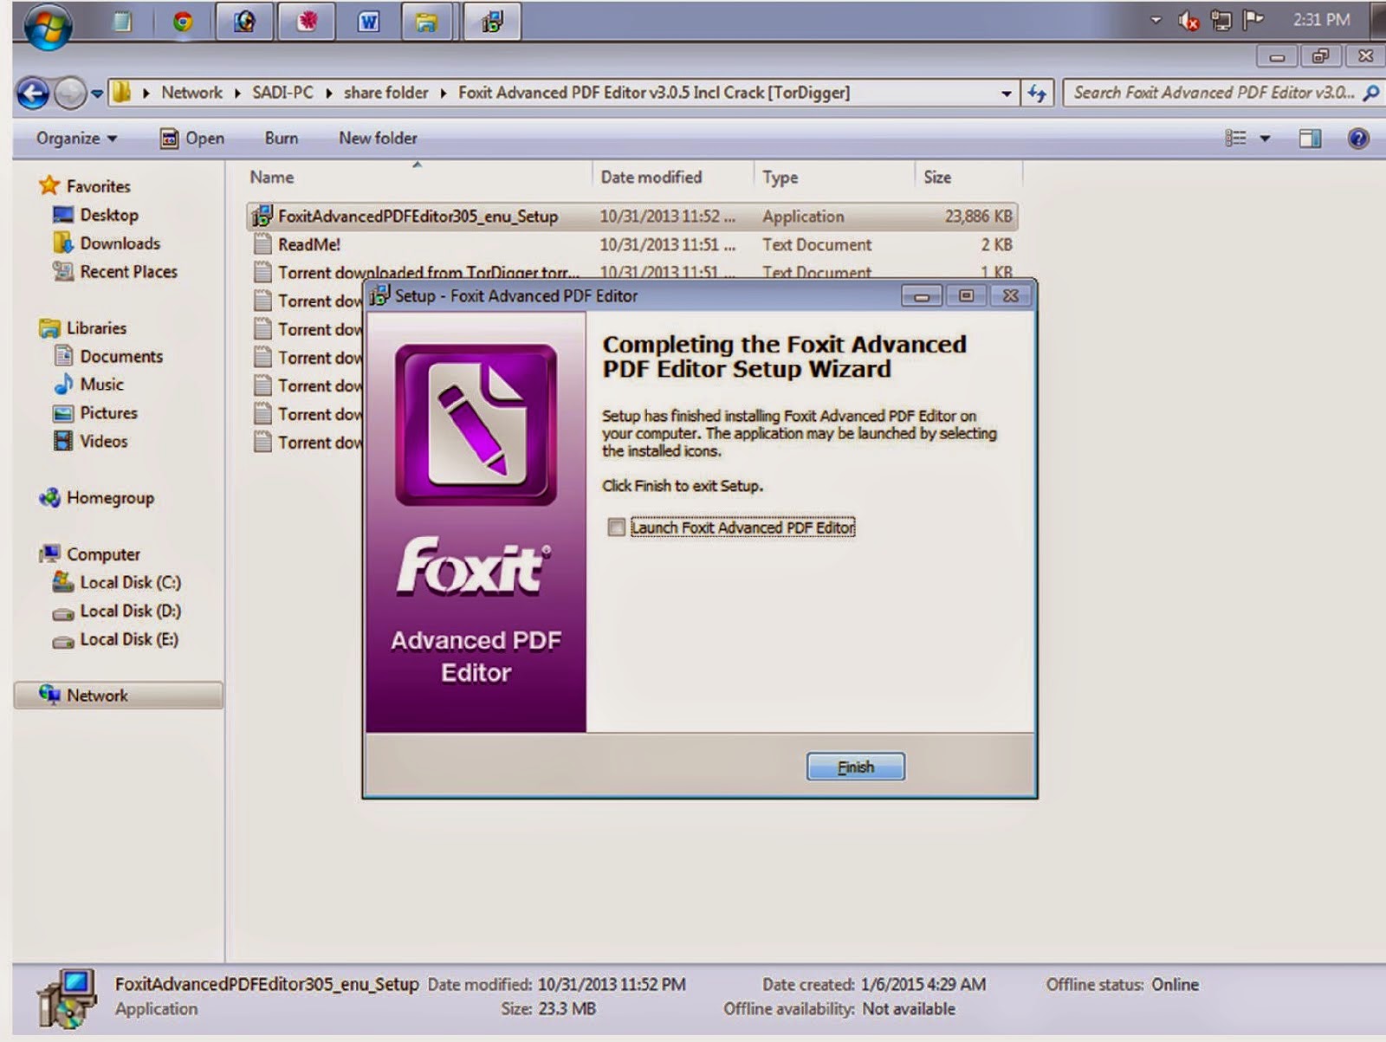Select Network in navigation pane
Screen dimensions: 1386x1042
tap(118, 696)
